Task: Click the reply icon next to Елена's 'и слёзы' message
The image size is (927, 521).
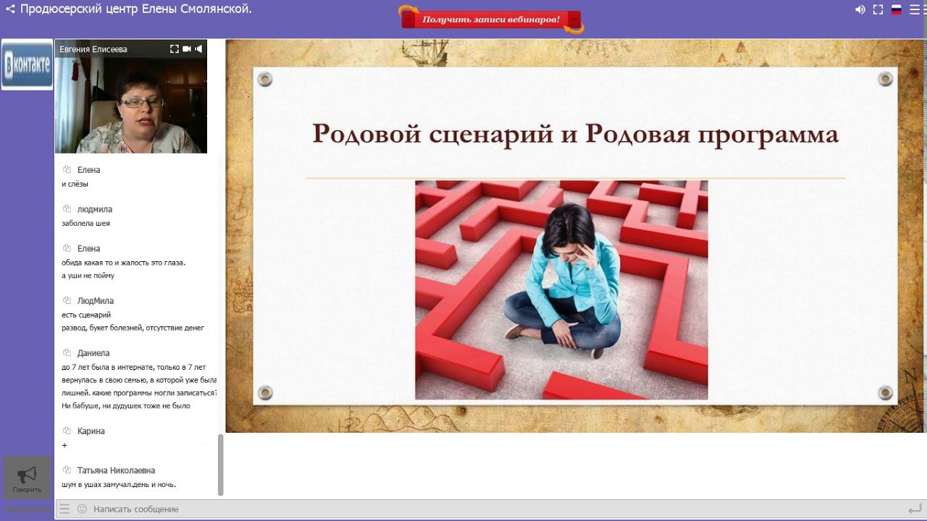Action: [67, 169]
